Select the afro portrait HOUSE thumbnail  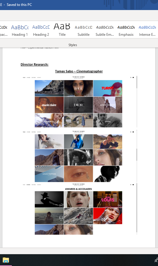point(78,88)
